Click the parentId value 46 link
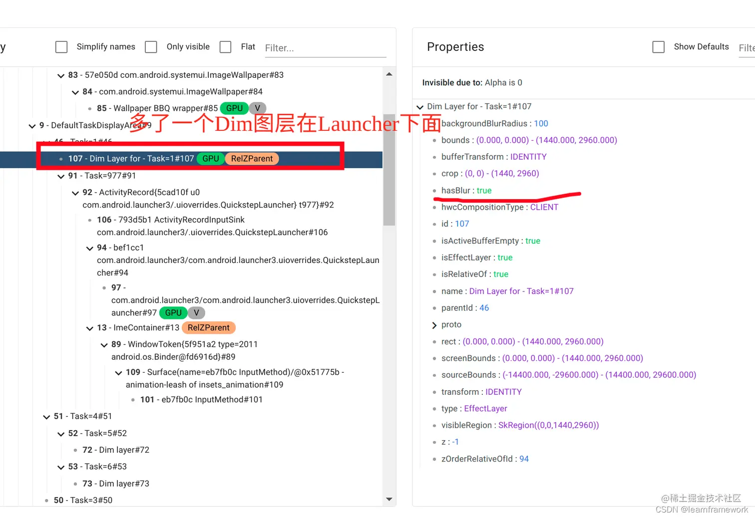This screenshot has width=755, height=517. point(484,307)
